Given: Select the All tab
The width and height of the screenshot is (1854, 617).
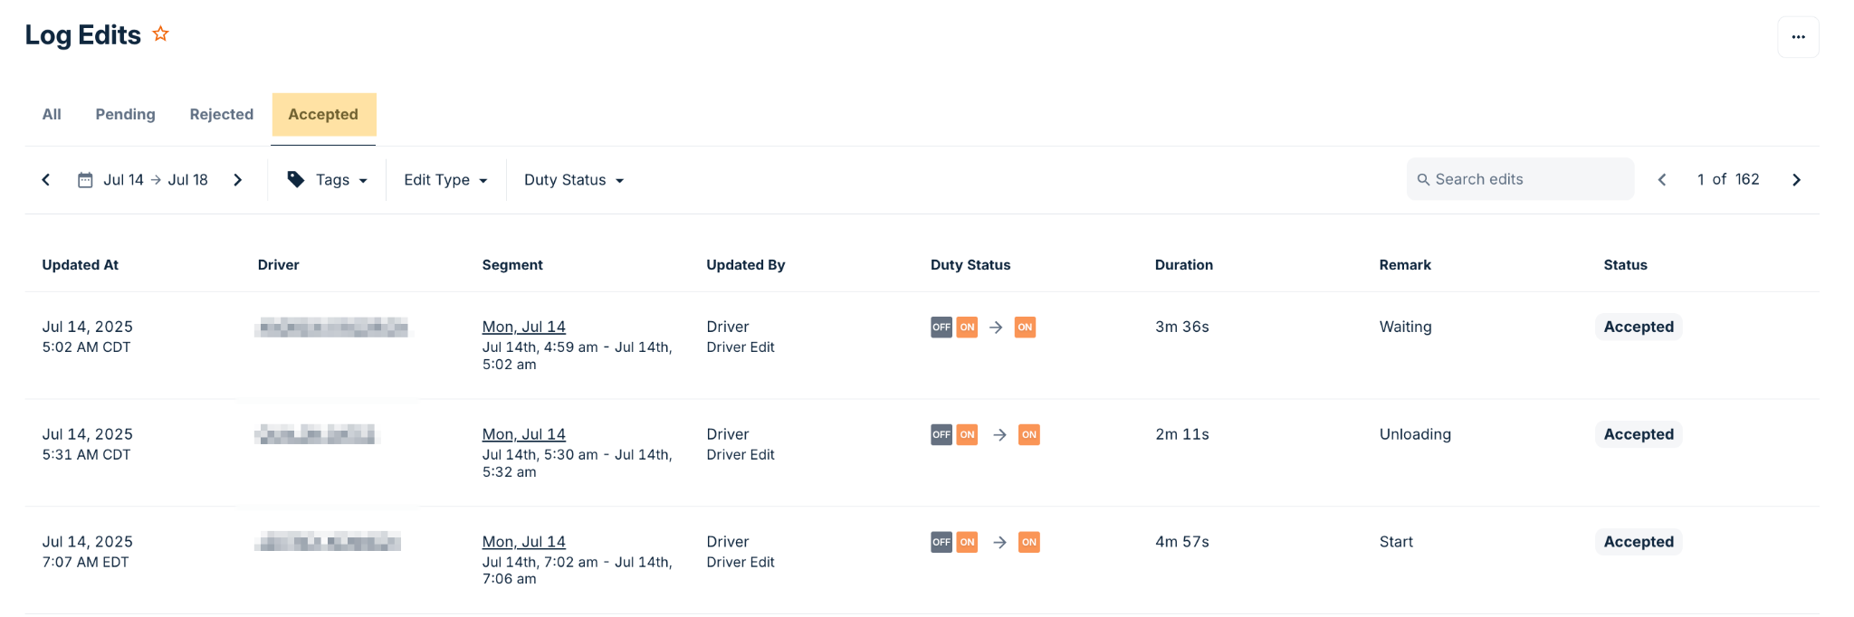Looking at the screenshot, I should (52, 115).
